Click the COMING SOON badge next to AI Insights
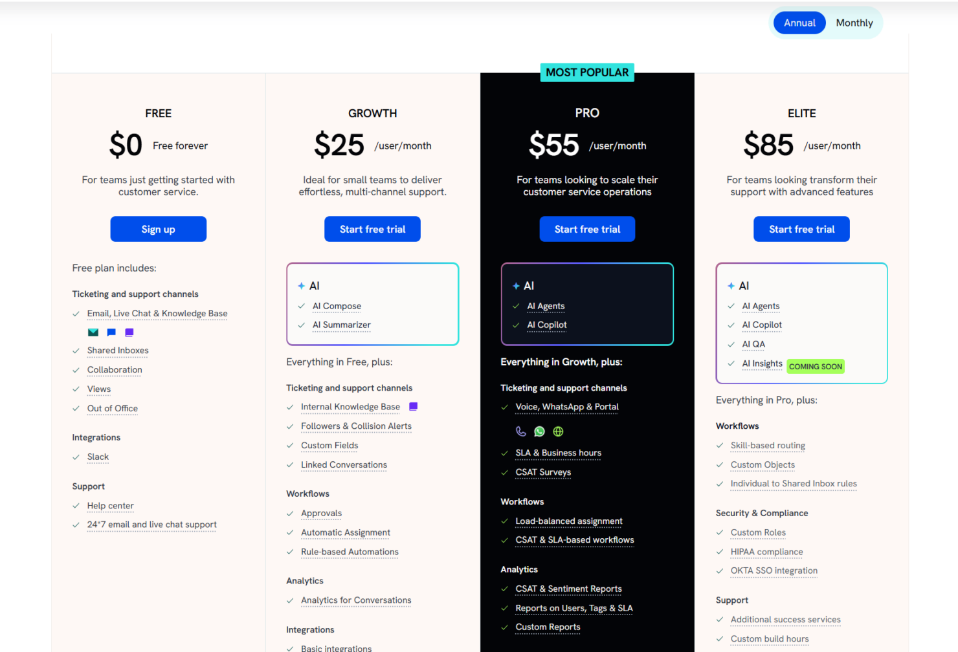Image resolution: width=958 pixels, height=652 pixels. point(815,366)
